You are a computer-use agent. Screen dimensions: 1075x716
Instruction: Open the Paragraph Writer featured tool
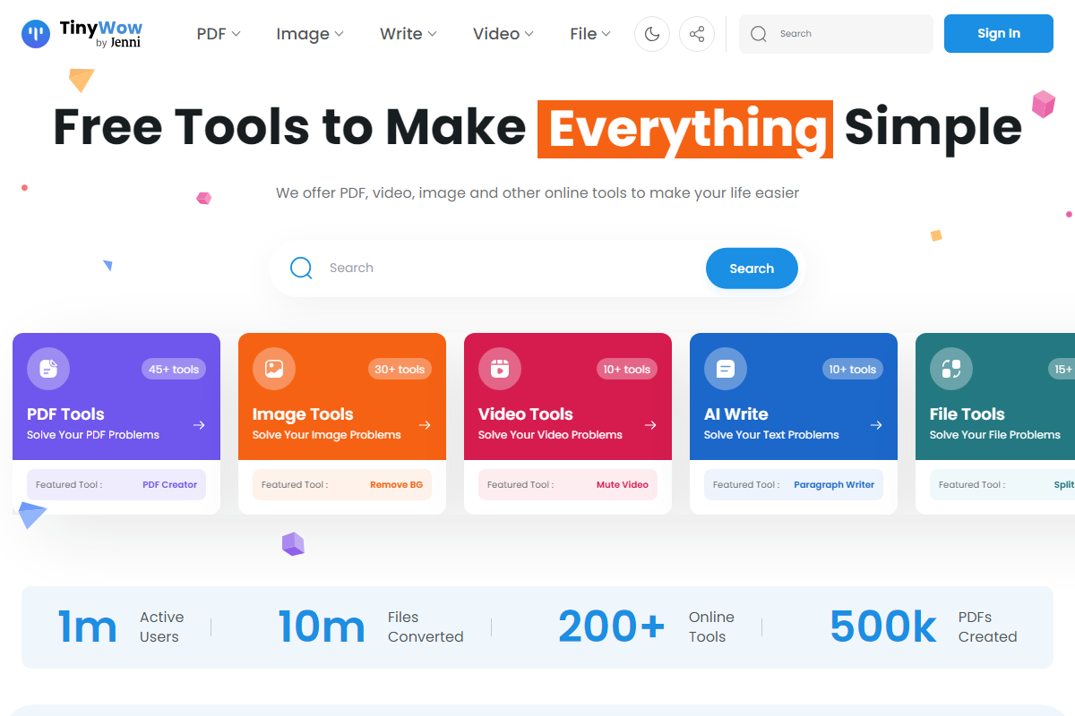[834, 485]
